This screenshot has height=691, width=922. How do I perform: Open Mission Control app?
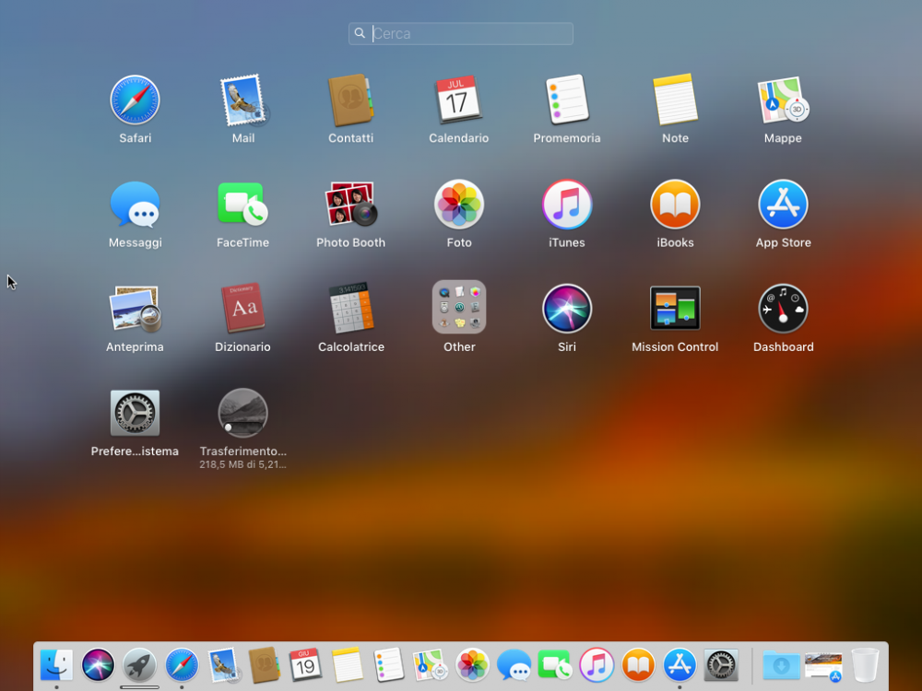(675, 309)
